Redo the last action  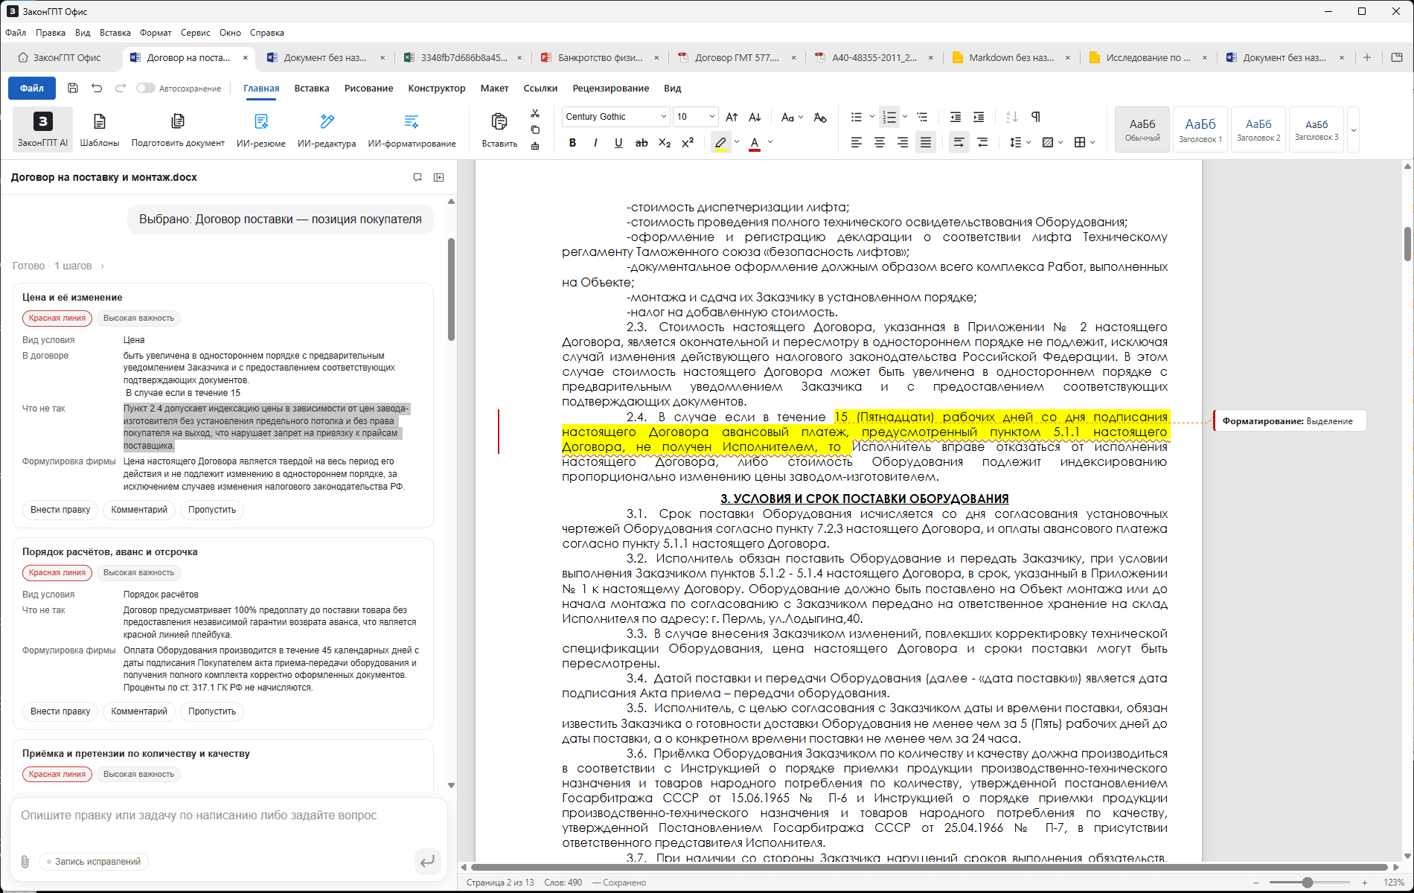click(121, 88)
